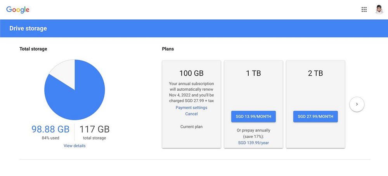This screenshot has width=388, height=176.
Task: Select the SGD 139.99/year prepay option
Action: (253, 143)
